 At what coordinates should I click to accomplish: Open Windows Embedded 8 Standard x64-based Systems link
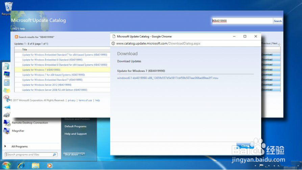pyautogui.click(x=65, y=65)
